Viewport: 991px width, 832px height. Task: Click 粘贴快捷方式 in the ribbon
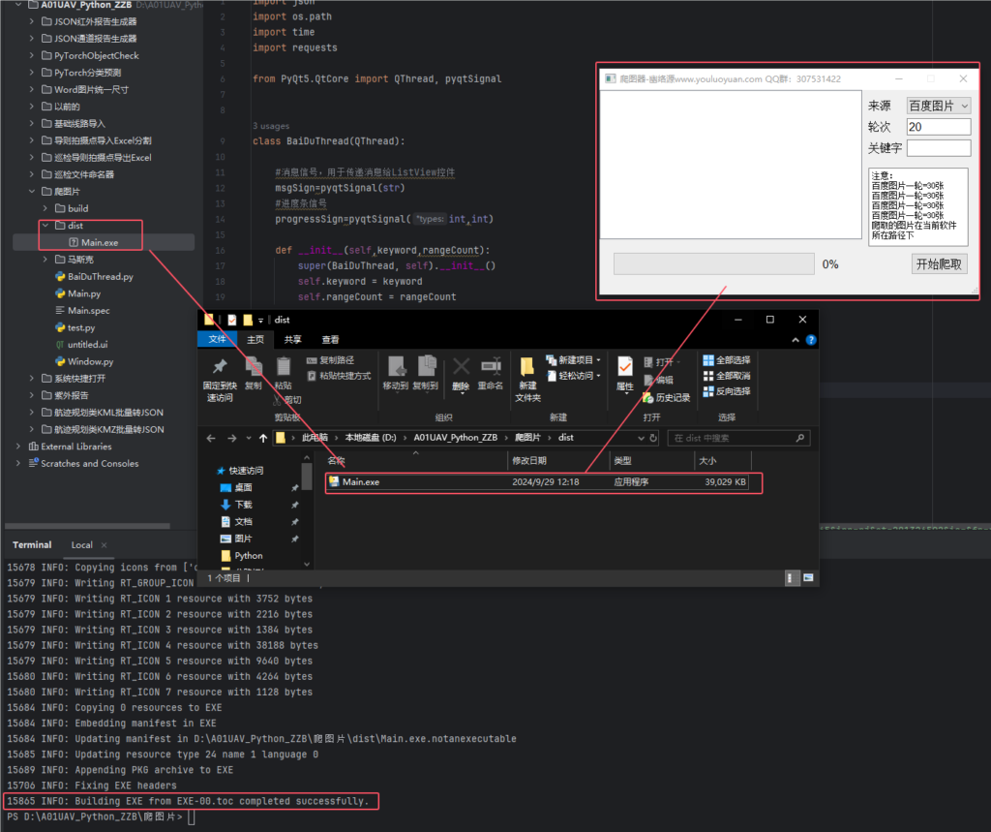[x=339, y=376]
